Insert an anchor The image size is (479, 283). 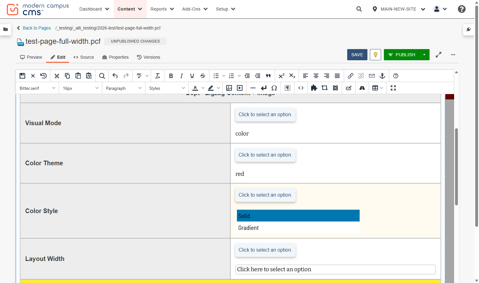click(x=382, y=76)
